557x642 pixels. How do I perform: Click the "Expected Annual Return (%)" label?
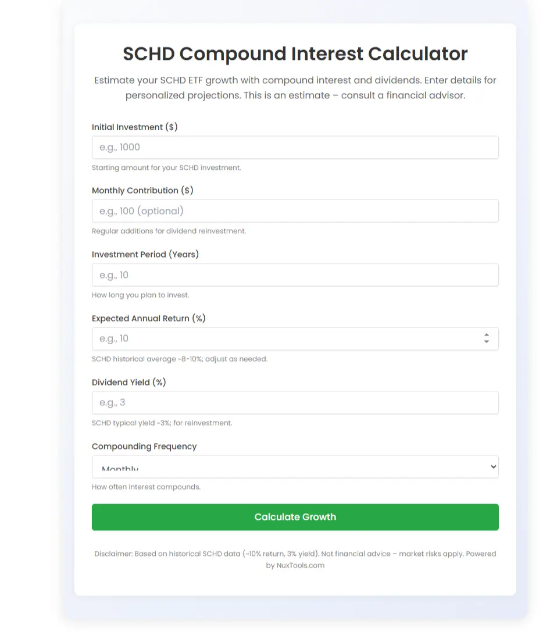point(149,318)
